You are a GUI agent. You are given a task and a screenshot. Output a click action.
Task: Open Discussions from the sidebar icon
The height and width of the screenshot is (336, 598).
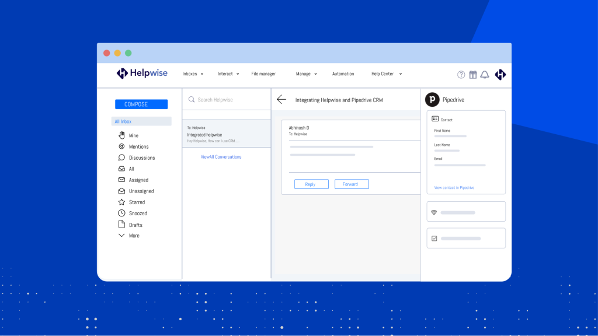(x=120, y=157)
